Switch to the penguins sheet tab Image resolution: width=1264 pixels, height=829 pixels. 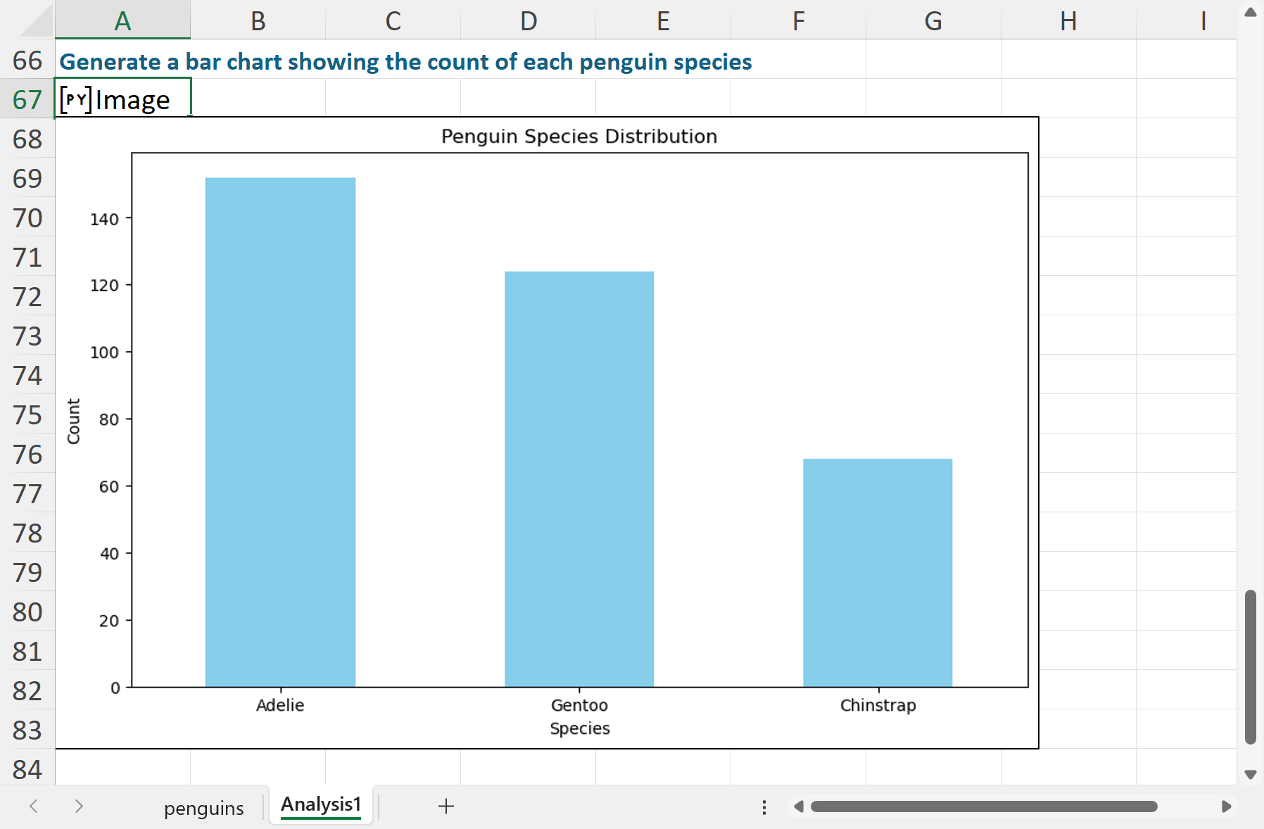point(204,808)
